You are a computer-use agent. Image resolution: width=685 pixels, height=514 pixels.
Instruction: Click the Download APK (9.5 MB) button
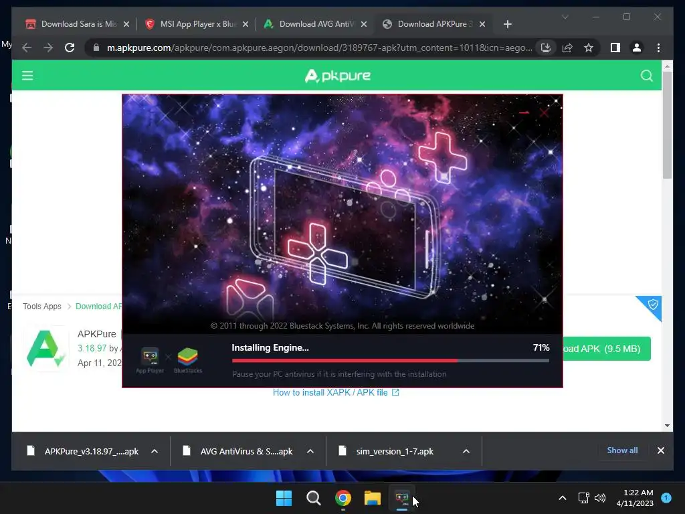coord(607,349)
